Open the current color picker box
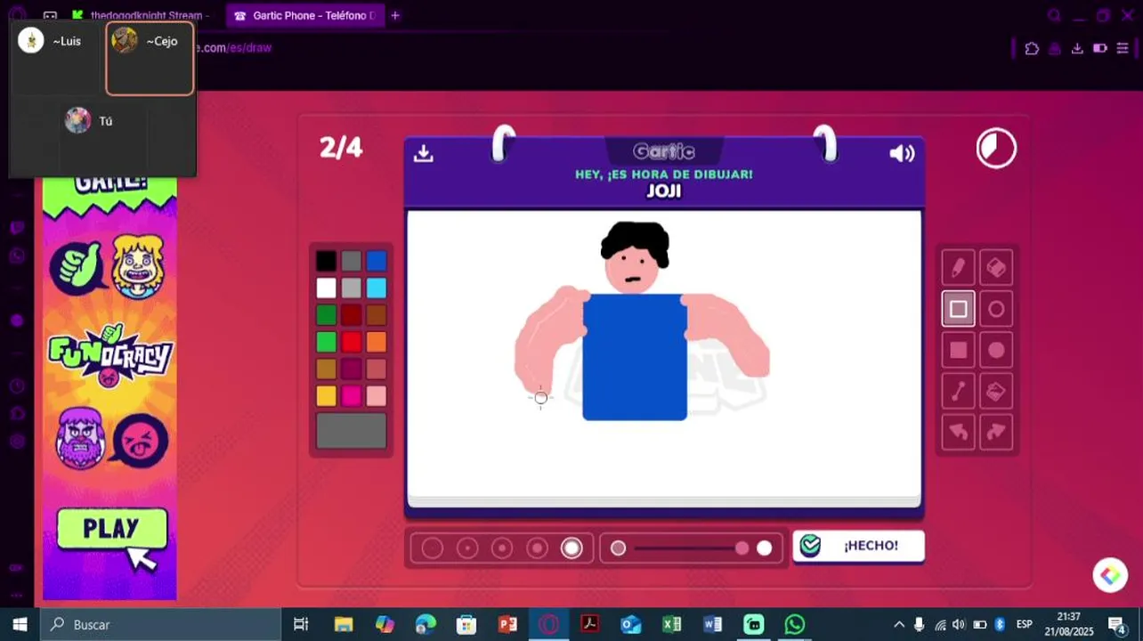1143x641 pixels. pos(352,431)
